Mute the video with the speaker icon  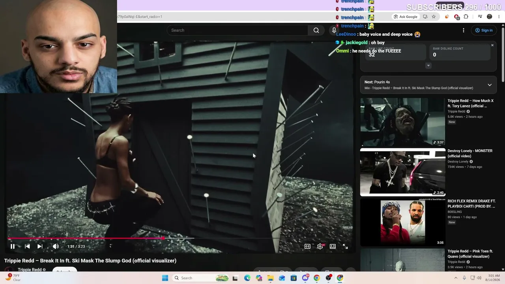pyautogui.click(x=56, y=247)
